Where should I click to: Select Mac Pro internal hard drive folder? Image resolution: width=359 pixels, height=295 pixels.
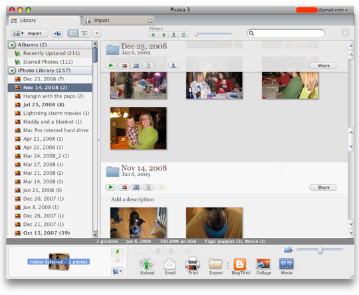pyautogui.click(x=50, y=130)
